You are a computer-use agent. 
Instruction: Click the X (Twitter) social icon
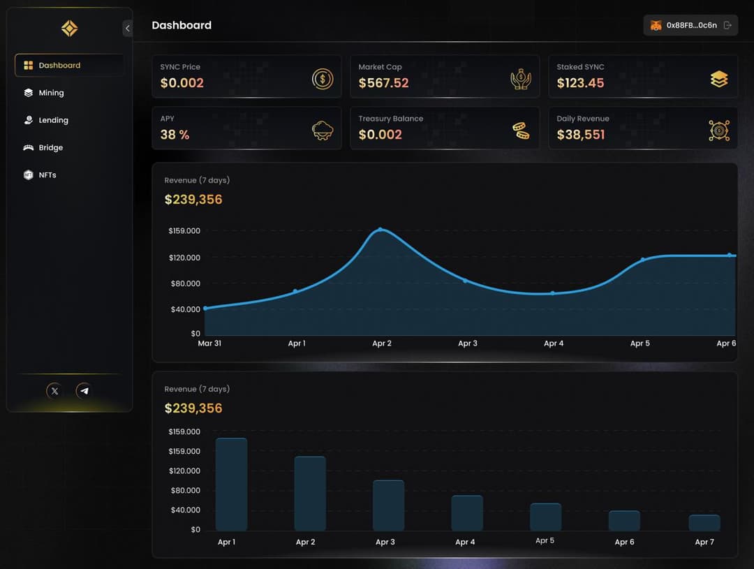pyautogui.click(x=54, y=391)
